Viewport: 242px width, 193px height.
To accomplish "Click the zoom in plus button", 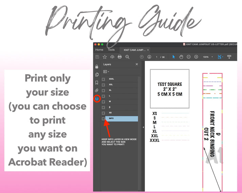I will pyautogui.click(x=196, y=57).
